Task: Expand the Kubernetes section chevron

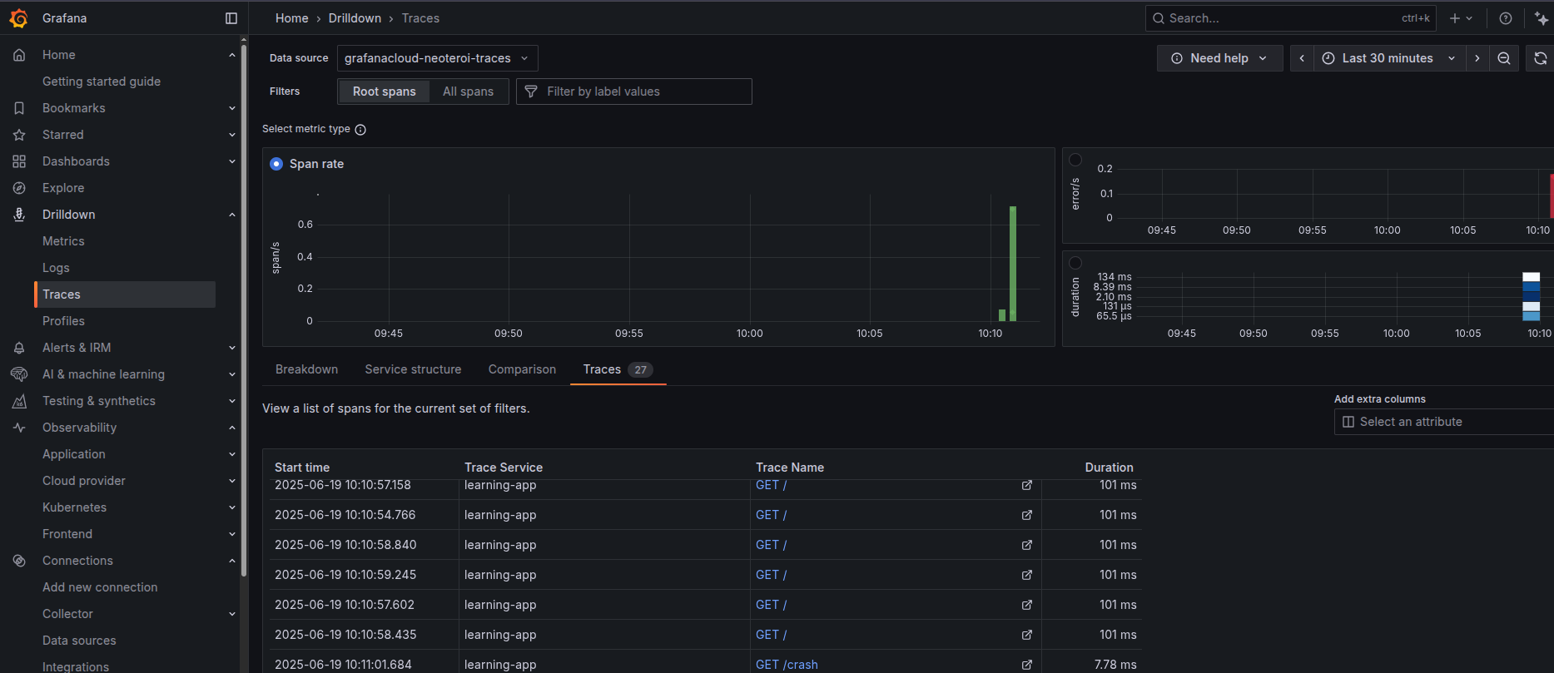Action: tap(232, 507)
